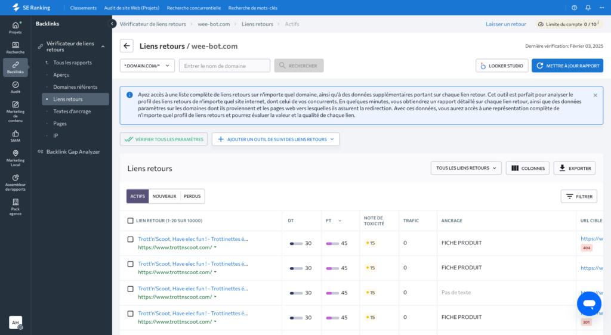Screen dimensions: 611x335
Task: Click the back arrow button
Action: pos(126,46)
